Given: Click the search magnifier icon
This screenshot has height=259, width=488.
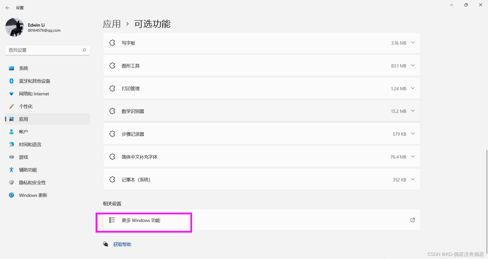Looking at the screenshot, I should pos(84,50).
